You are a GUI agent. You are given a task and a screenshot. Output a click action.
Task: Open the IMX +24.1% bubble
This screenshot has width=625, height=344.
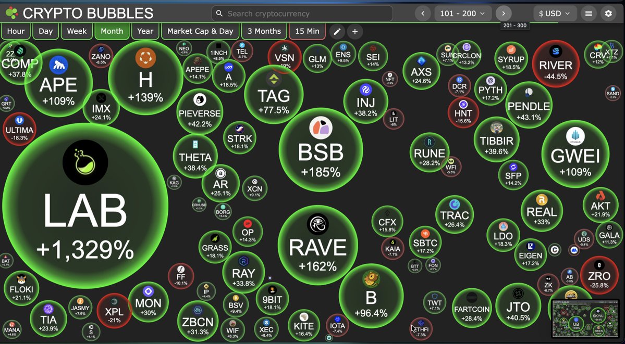(101, 107)
